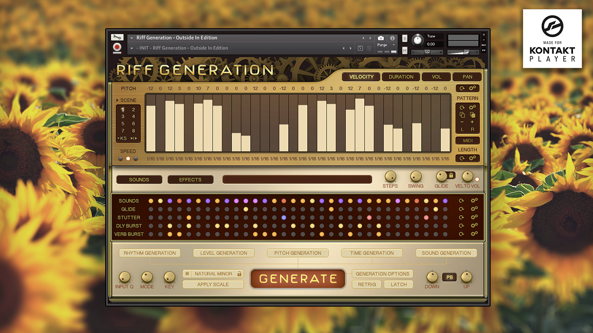Go to the next instrument arrow
Image resolution: width=593 pixels, height=333 pixels.
(x=370, y=38)
